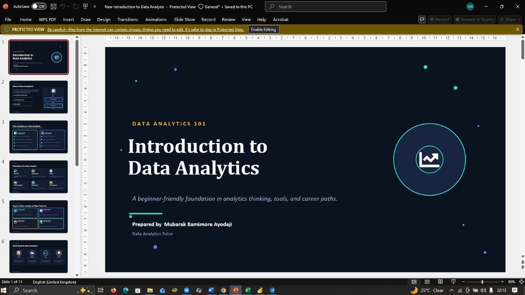
Task: Click English (United Kingdom) language indicator
Action: 55,282
